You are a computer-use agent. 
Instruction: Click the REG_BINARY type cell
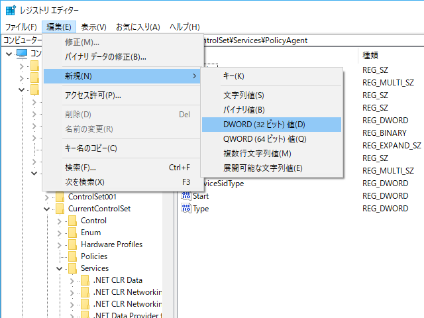click(x=384, y=133)
